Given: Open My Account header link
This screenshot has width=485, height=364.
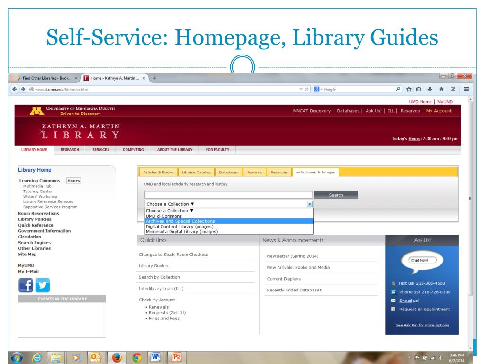Looking at the screenshot, I should pyautogui.click(x=439, y=111).
